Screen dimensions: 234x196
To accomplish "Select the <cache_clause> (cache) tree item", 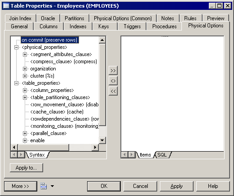I will (57, 112).
